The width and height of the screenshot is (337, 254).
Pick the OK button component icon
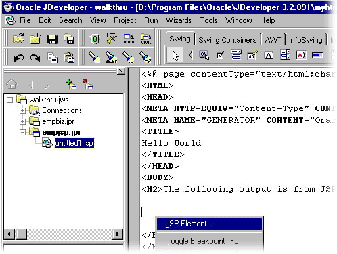[x=204, y=55]
